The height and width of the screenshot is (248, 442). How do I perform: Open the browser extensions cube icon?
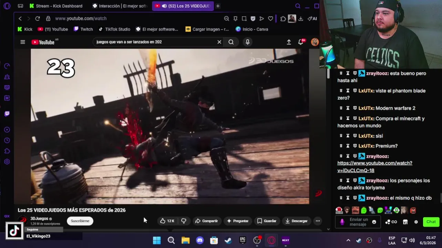[283, 19]
